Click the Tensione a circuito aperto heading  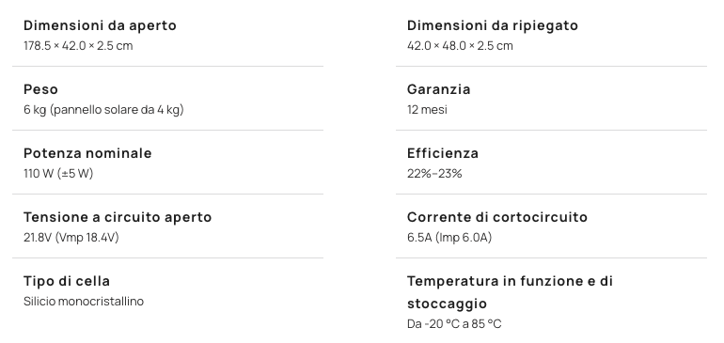118,217
